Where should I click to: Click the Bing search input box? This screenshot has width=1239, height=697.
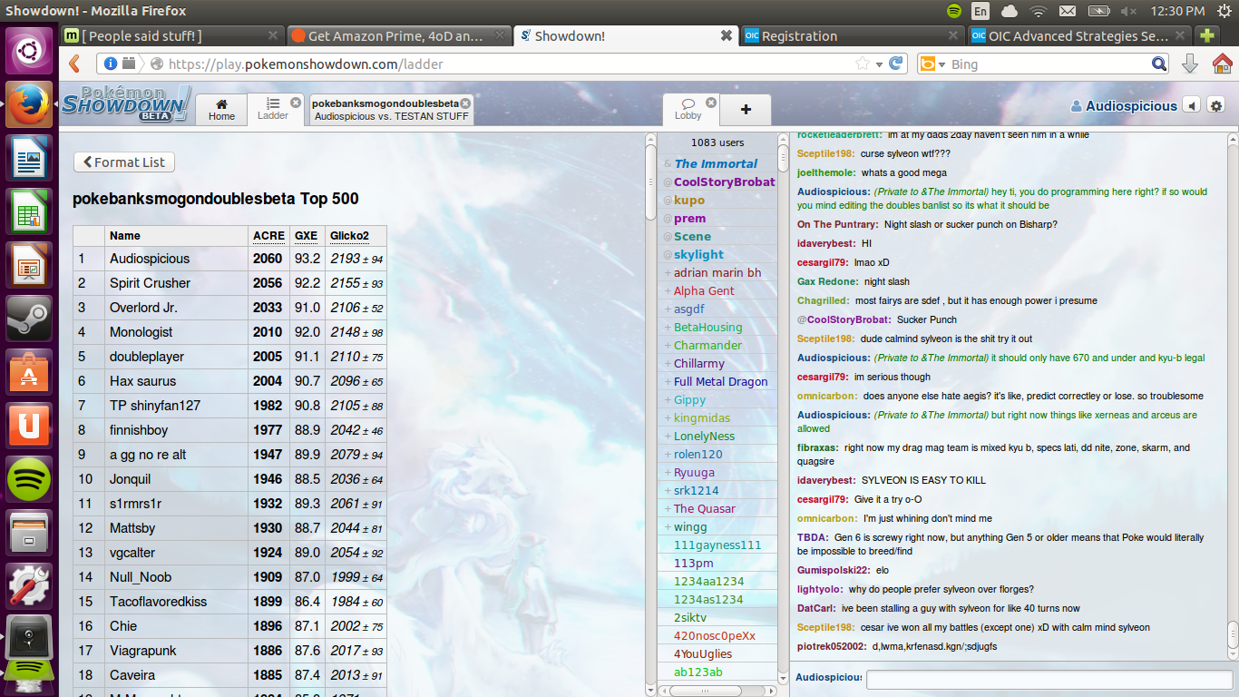pos(1048,64)
